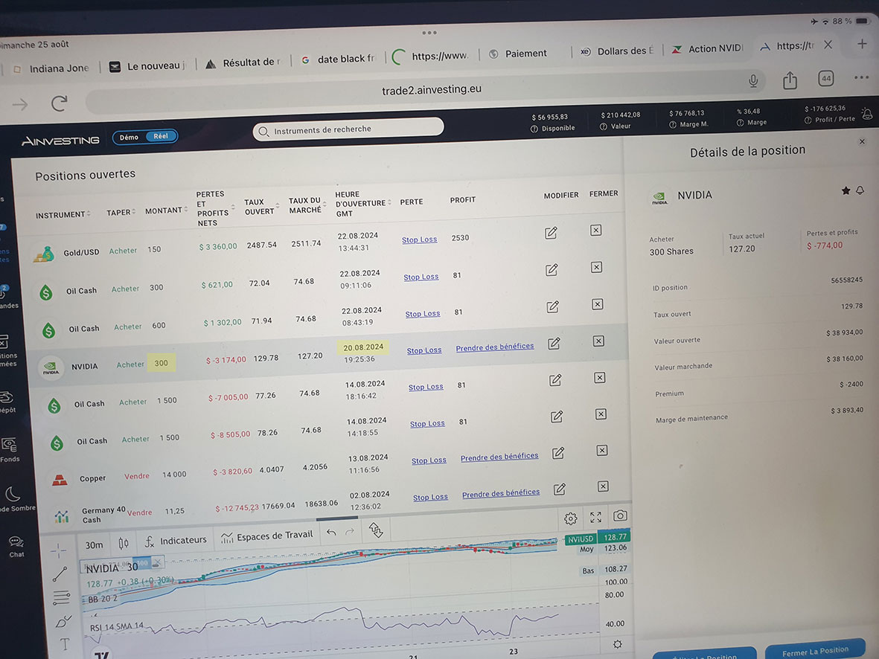Screen dimensions: 879x659
Task: Expand chart to fullscreen
Action: click(595, 517)
